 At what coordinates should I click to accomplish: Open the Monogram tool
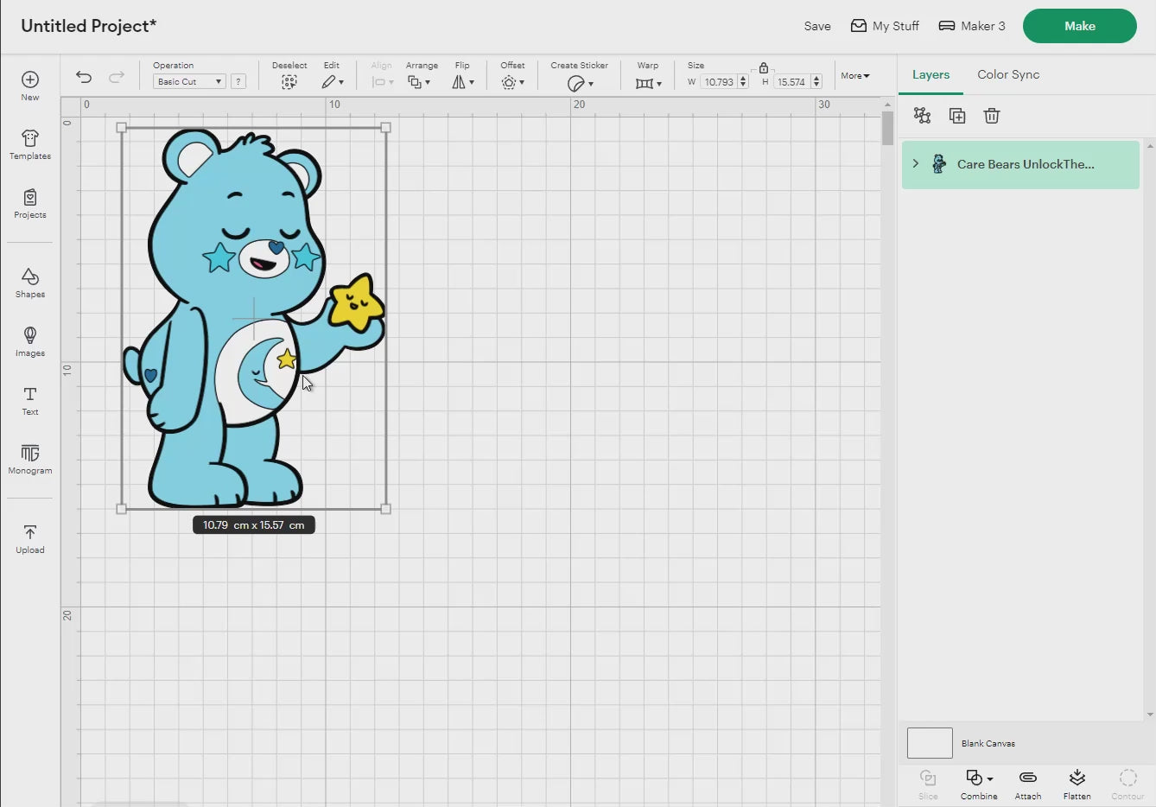tap(30, 459)
